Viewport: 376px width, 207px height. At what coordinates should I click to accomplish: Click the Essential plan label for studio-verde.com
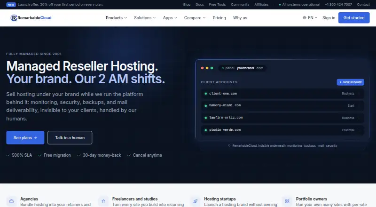348,130
